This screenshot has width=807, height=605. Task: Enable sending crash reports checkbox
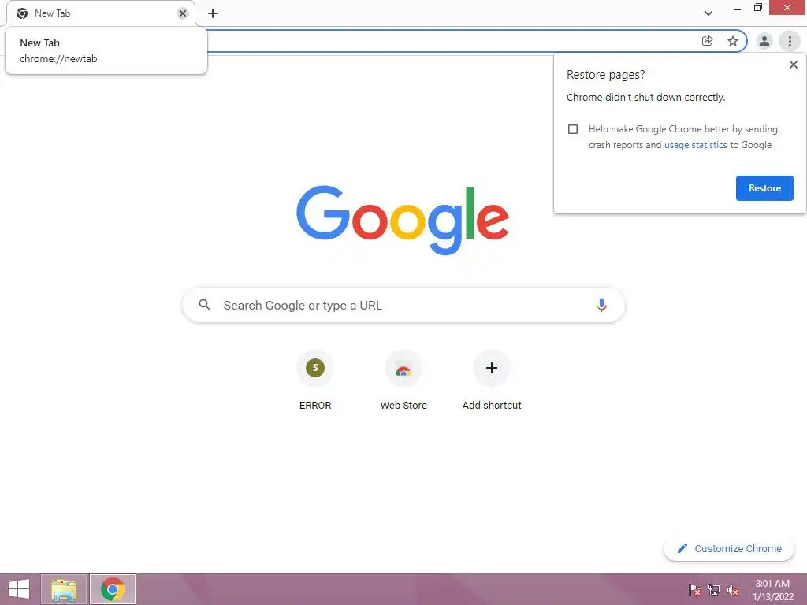[573, 129]
